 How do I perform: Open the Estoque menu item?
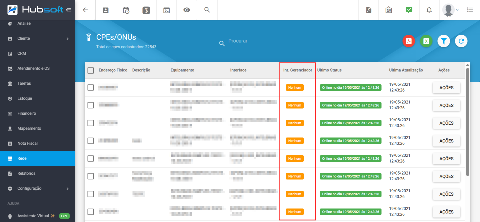25,98
